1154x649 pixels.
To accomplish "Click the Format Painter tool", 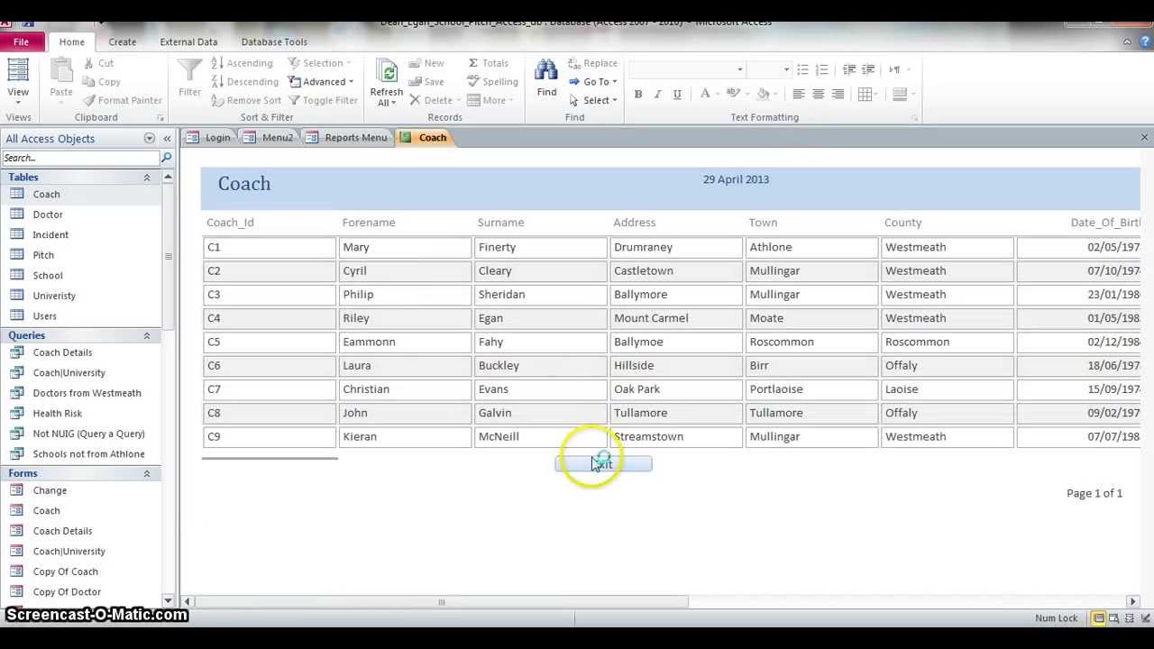I will [x=123, y=100].
